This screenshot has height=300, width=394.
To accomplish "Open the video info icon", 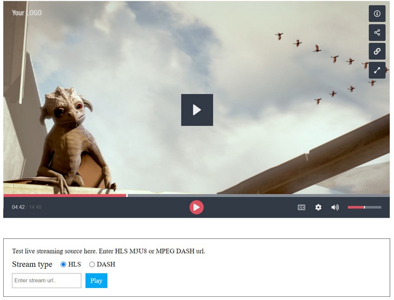I will pos(377,13).
